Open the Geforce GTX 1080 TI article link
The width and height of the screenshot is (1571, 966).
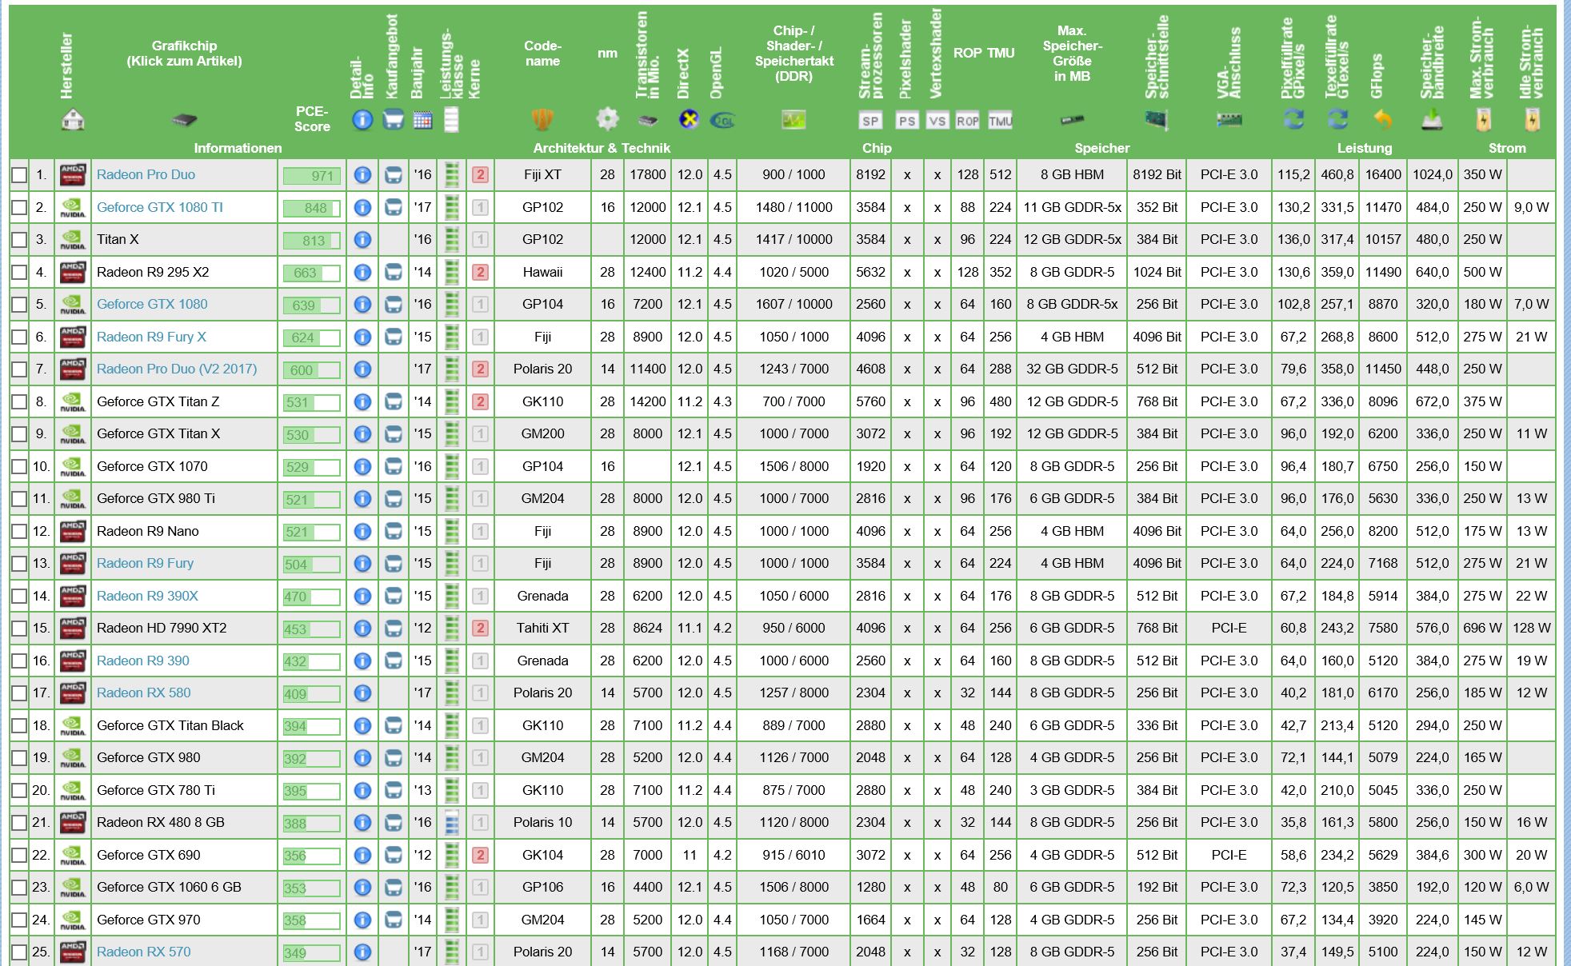(x=160, y=207)
